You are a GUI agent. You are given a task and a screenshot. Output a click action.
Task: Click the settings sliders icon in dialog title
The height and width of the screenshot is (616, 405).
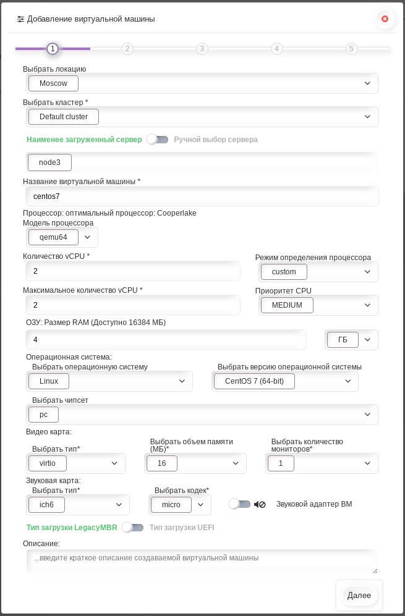(21, 19)
